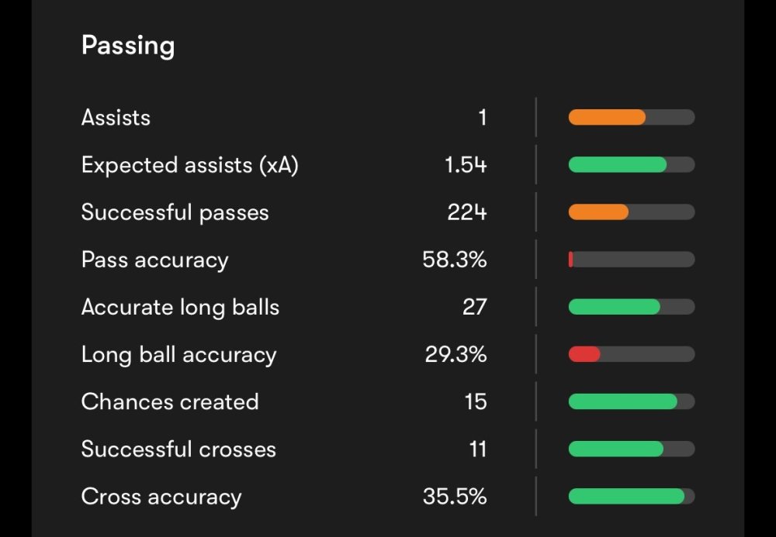
Task: Open the Accurate long balls stat
Action: (180, 307)
